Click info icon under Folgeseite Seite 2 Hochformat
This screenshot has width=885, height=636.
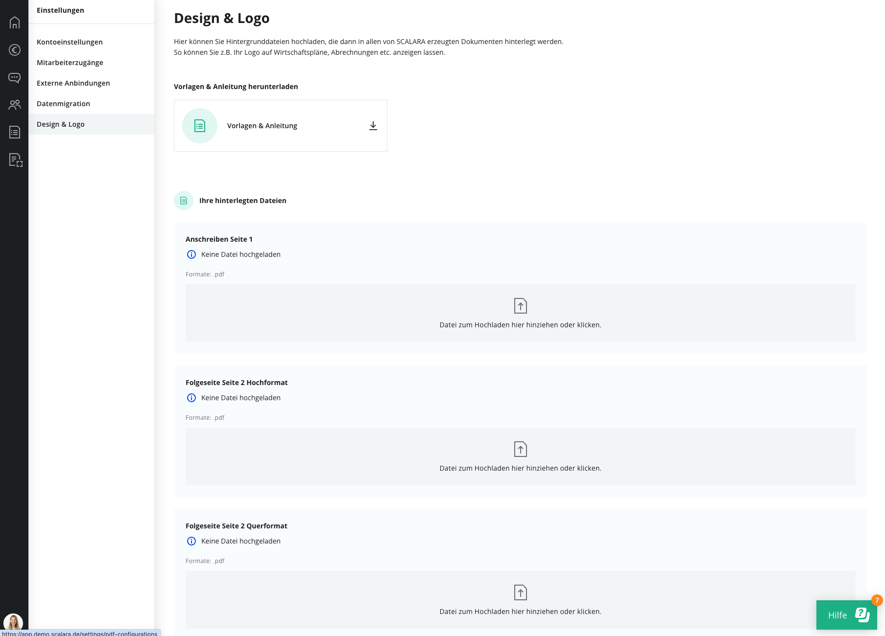click(191, 398)
